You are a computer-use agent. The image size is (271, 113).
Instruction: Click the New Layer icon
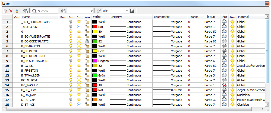click(x=5, y=11)
